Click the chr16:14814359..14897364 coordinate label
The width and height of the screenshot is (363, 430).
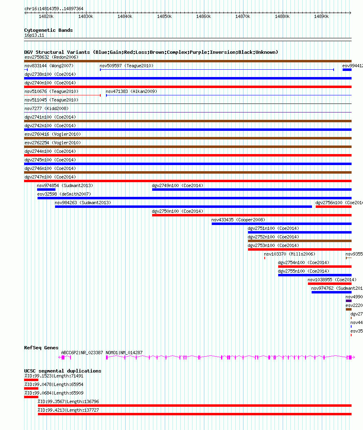click(54, 9)
